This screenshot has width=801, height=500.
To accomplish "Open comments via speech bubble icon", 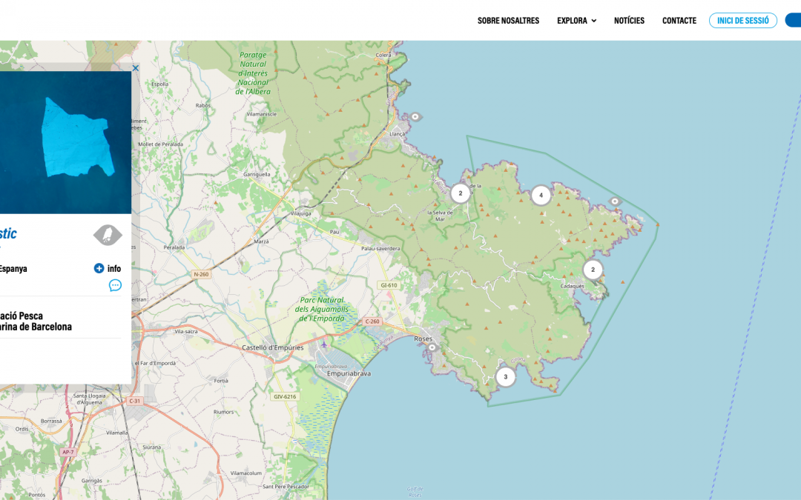I will click(x=115, y=285).
